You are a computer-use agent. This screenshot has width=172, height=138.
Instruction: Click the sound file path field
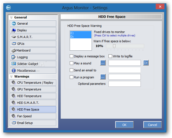click(x=125, y=63)
